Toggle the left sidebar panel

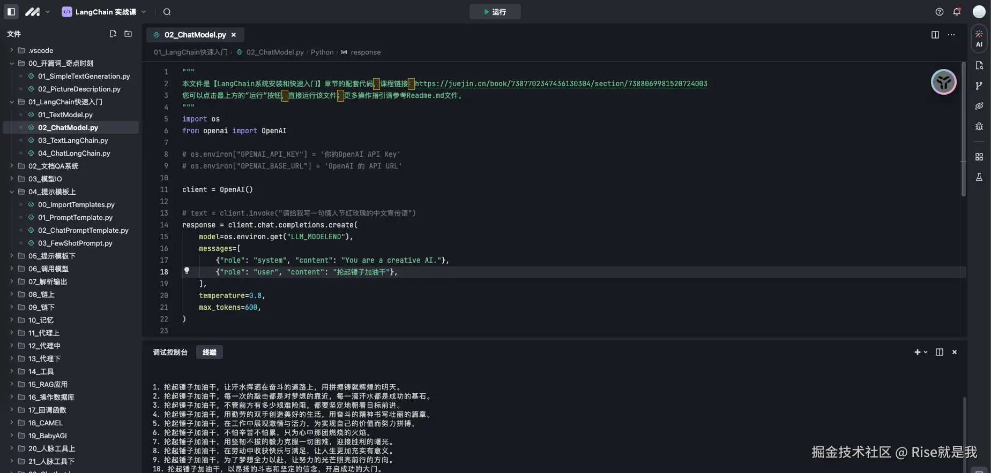click(11, 12)
